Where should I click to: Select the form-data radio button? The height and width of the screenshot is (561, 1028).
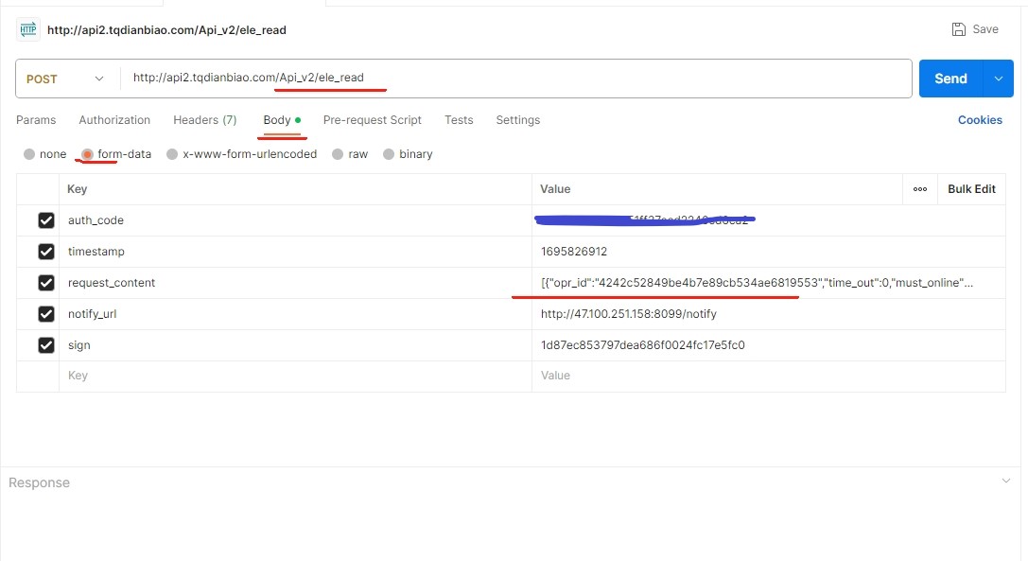click(87, 154)
